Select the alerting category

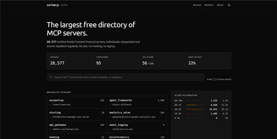pyautogui.click(x=77, y=115)
